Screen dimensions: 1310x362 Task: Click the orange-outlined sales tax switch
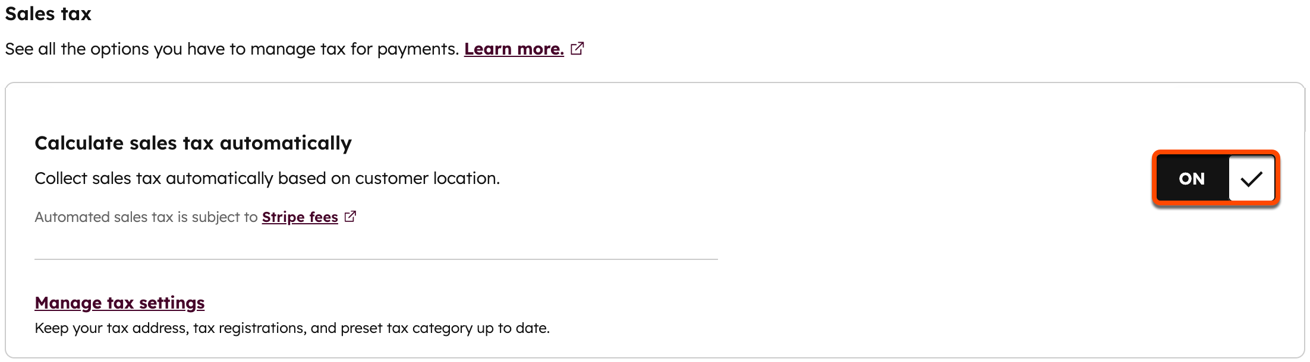click(1215, 179)
